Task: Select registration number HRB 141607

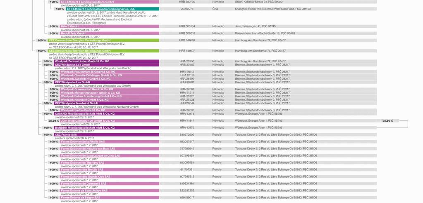Action: tap(187, 51)
